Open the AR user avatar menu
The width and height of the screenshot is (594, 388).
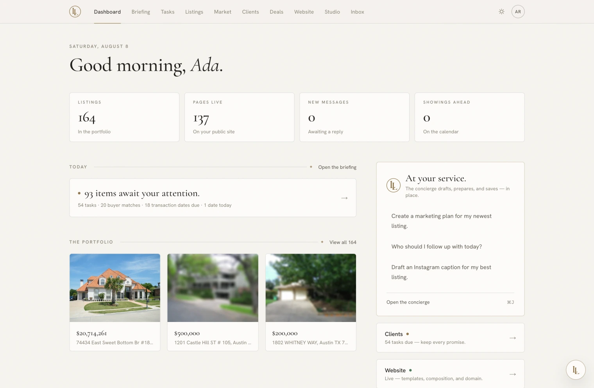(518, 12)
